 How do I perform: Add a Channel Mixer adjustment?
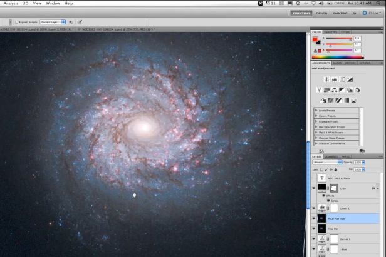pos(357,90)
